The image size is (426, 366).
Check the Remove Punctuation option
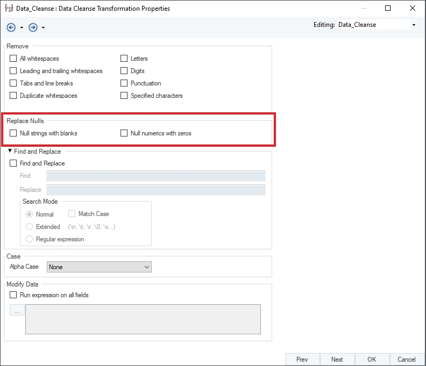click(124, 83)
